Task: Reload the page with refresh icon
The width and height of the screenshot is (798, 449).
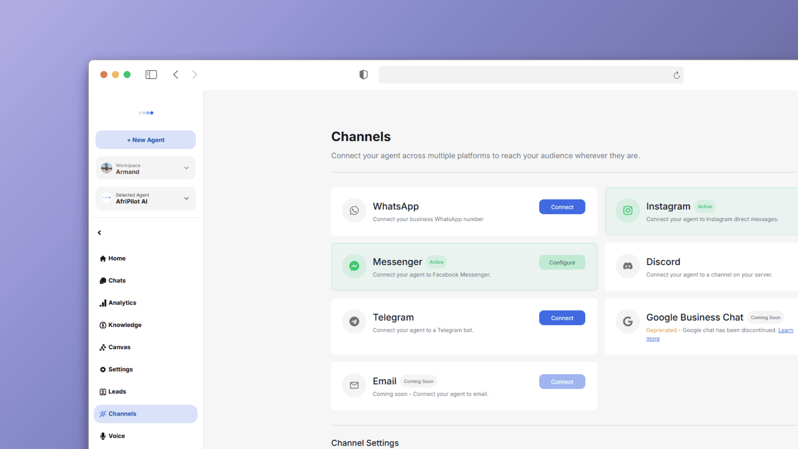Action: point(676,75)
